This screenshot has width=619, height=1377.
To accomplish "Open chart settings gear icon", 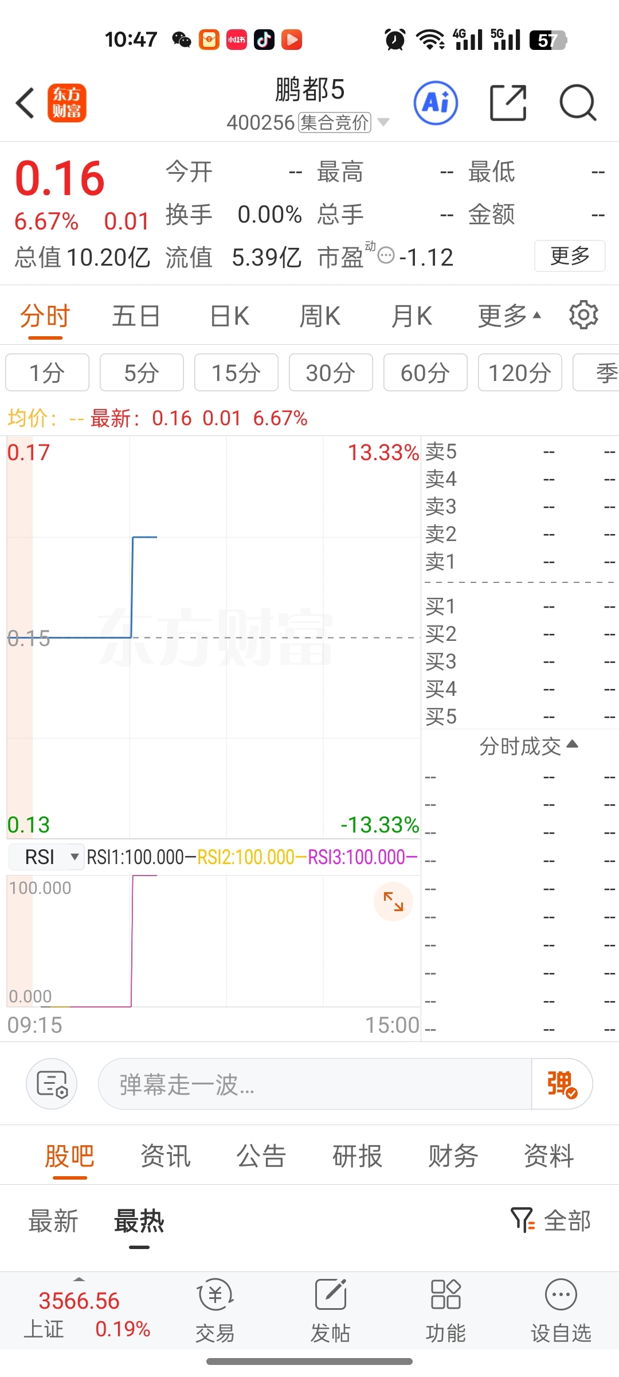I will (x=583, y=315).
